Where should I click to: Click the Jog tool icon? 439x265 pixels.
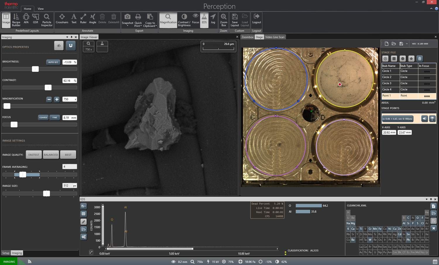click(x=213, y=19)
